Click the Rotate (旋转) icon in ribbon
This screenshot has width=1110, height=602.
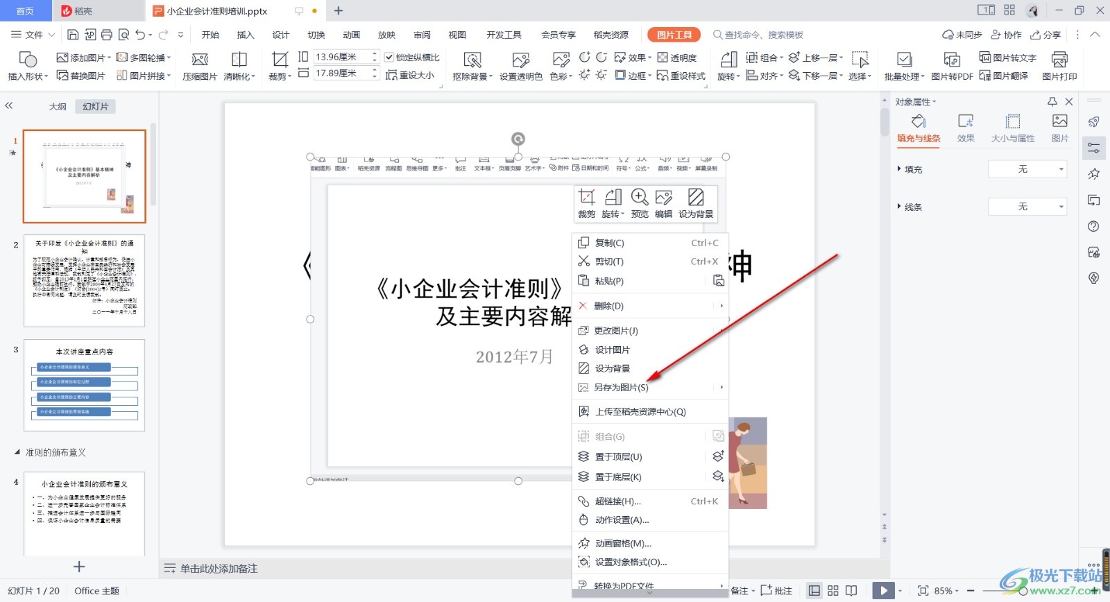(728, 60)
